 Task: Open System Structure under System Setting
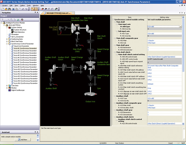(x=20, y=30)
